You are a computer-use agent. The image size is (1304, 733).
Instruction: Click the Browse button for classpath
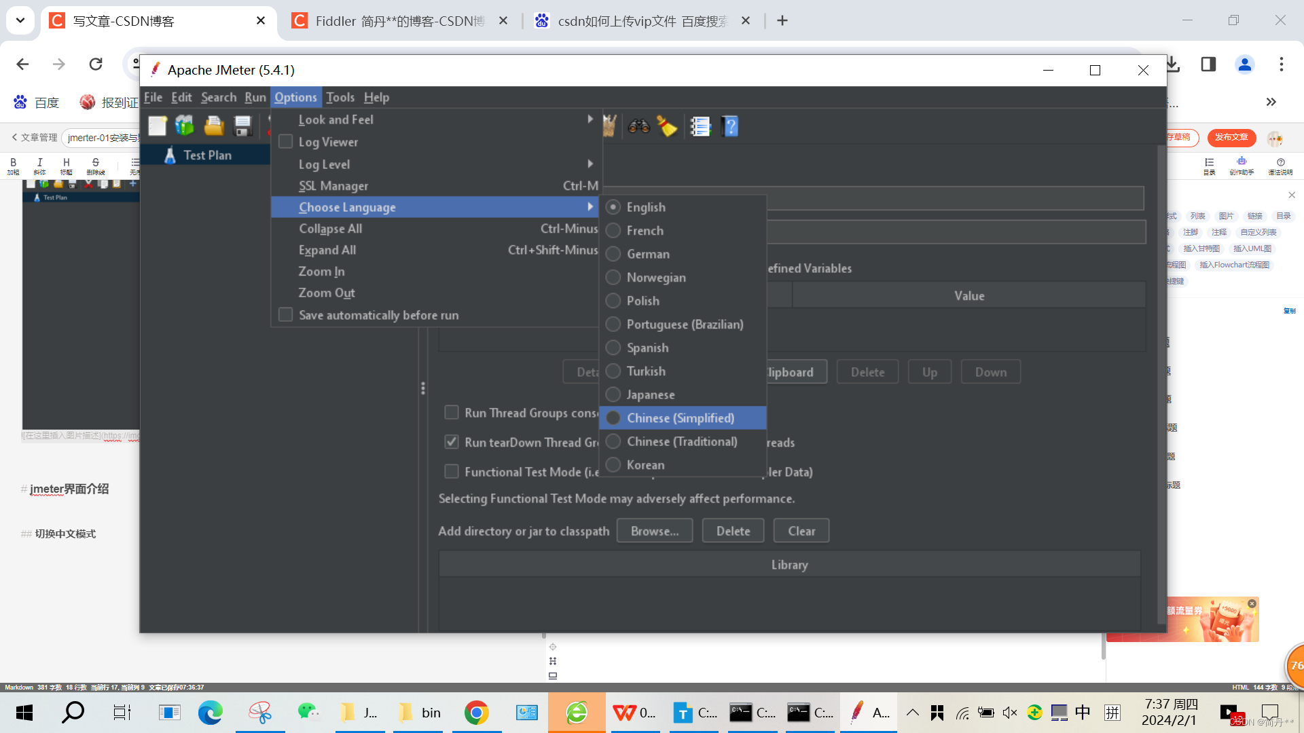[x=655, y=531]
